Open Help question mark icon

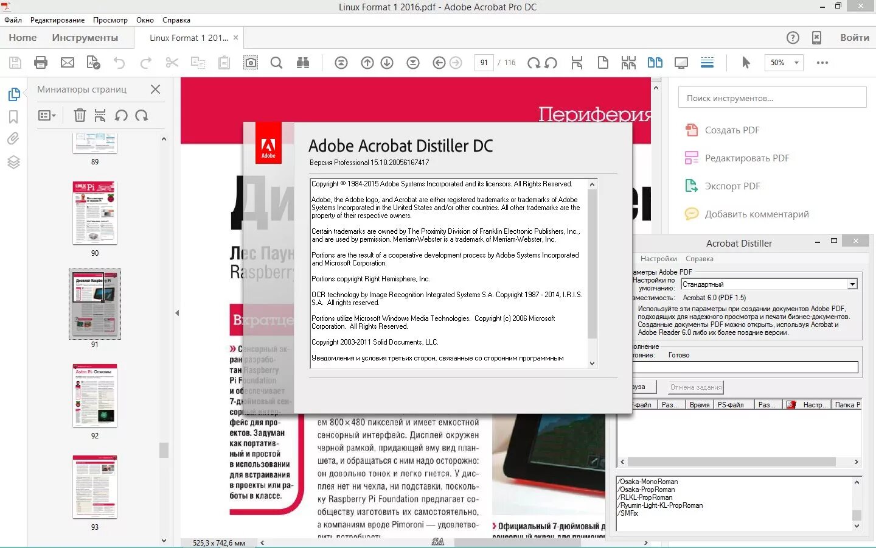(793, 38)
